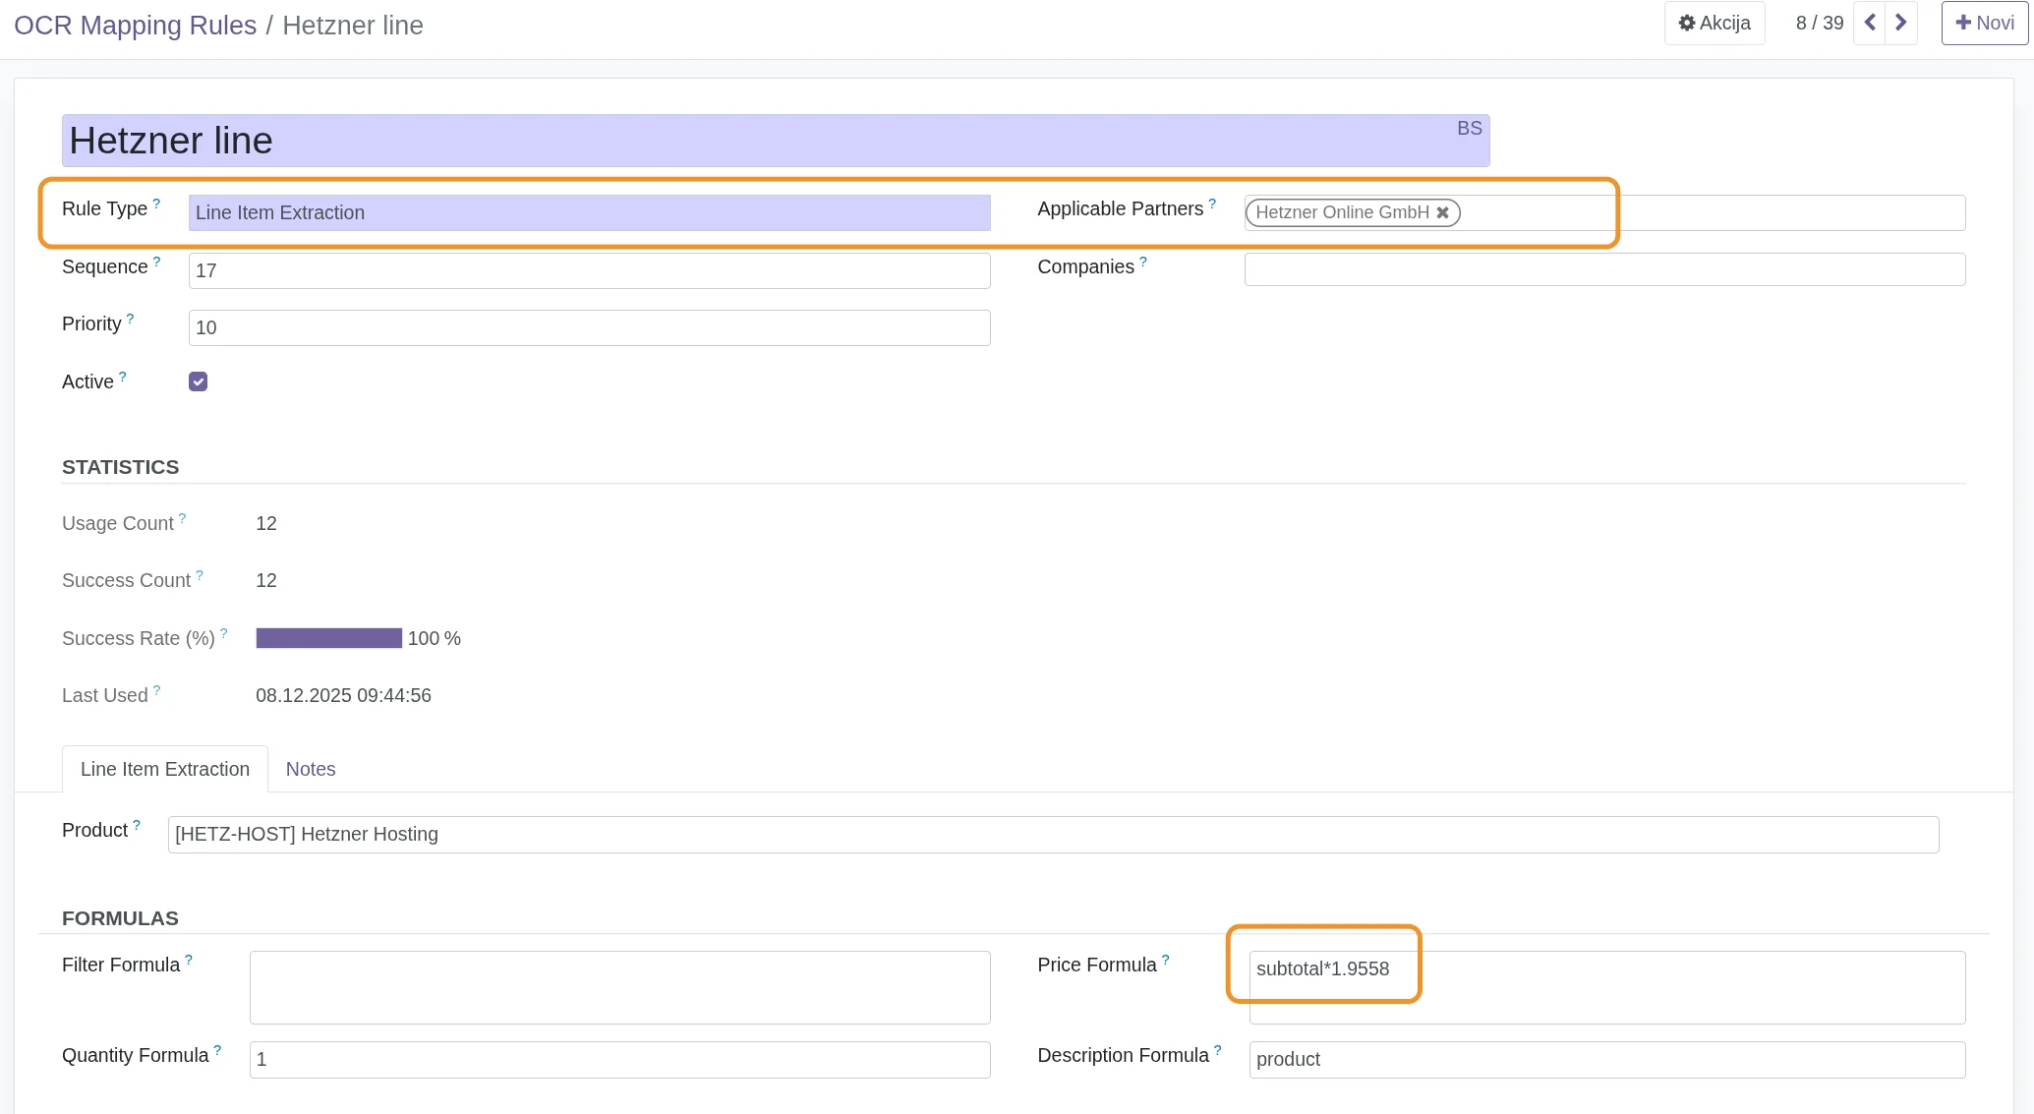Screen dimensions: 2034x1114
Task: Click help icon beside Applicable Partners
Action: coord(1212,204)
